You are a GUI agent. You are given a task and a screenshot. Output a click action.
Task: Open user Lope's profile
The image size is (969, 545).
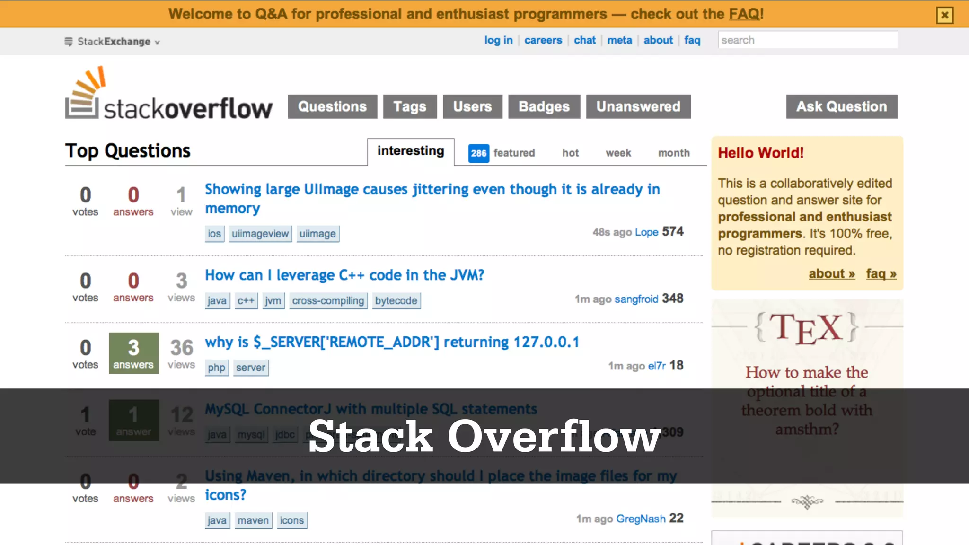click(646, 232)
